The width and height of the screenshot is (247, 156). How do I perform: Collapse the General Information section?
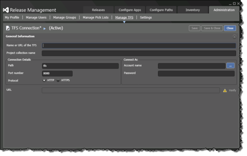(x=234, y=37)
